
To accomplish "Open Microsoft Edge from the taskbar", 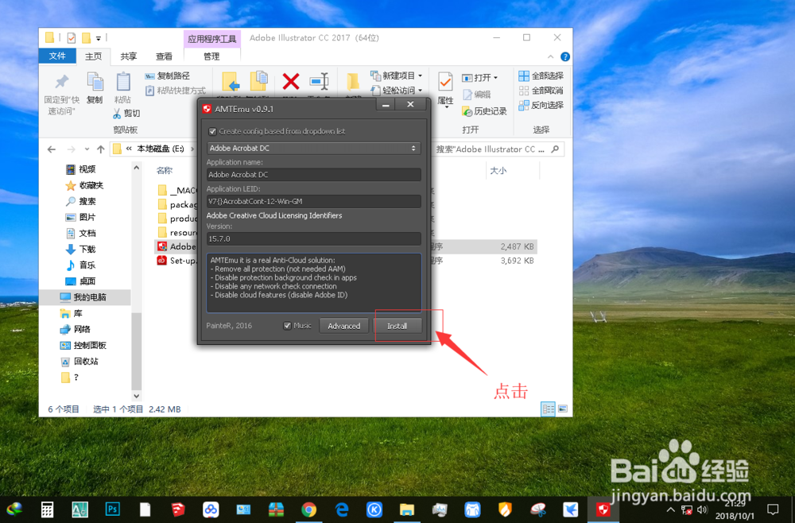I will point(342,509).
